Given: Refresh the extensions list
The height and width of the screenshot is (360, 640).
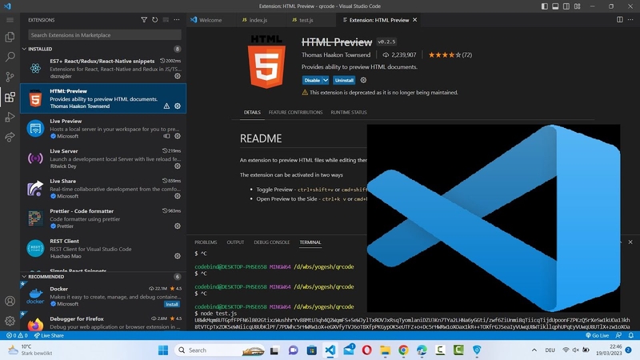Looking at the screenshot, I should pyautogui.click(x=154, y=19).
